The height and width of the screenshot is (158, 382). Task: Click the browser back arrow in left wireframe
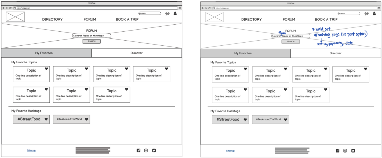3,8
